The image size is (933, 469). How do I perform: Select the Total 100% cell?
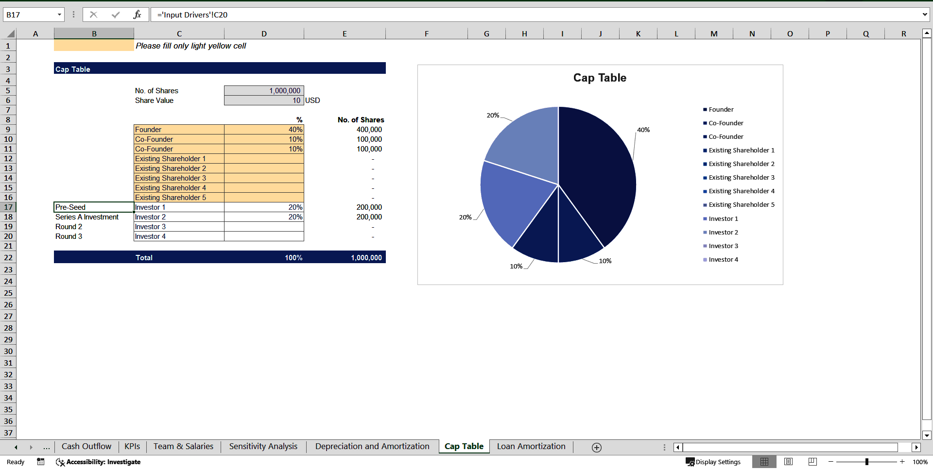tap(264, 257)
